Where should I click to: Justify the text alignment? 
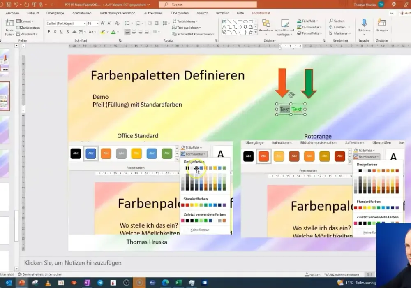(147, 32)
